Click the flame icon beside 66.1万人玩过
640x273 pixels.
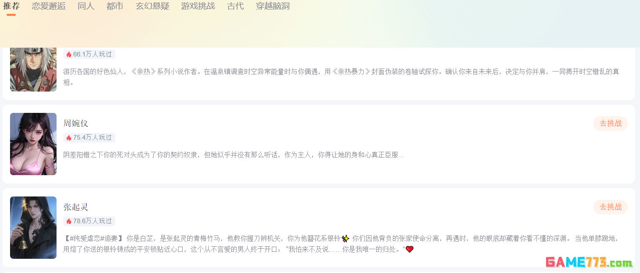click(x=69, y=54)
